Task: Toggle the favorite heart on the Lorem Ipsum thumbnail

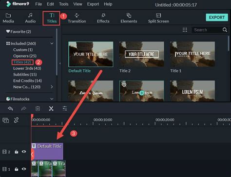Action: [124, 85]
